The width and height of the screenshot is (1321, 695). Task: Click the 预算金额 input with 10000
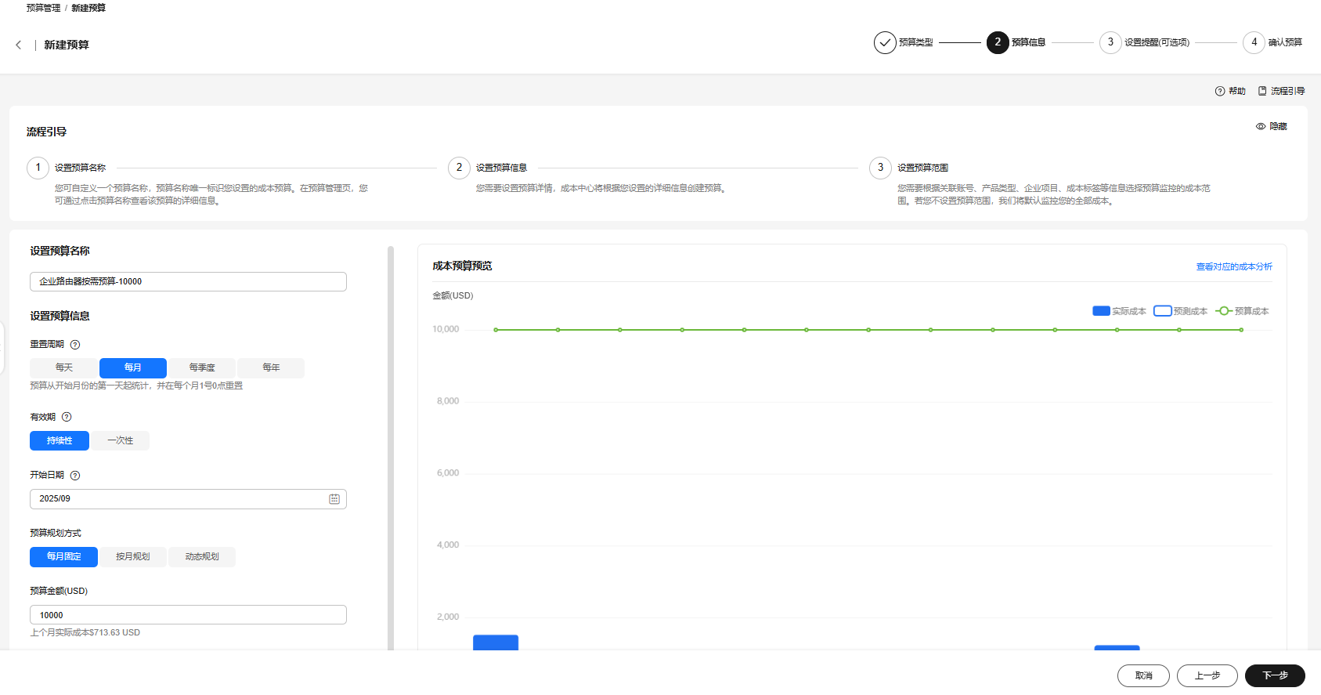click(x=188, y=615)
